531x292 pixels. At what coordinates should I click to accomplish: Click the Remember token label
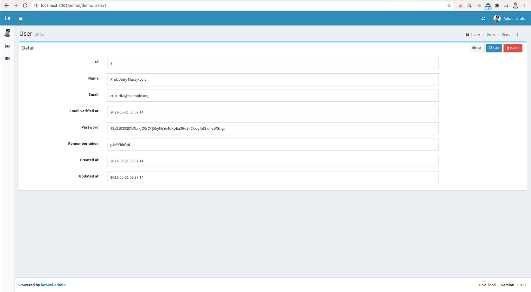pos(83,144)
